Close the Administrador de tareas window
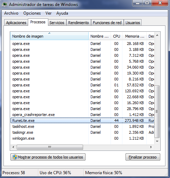Image resolution: width=170 pixels, height=178 pixels. [160, 3]
